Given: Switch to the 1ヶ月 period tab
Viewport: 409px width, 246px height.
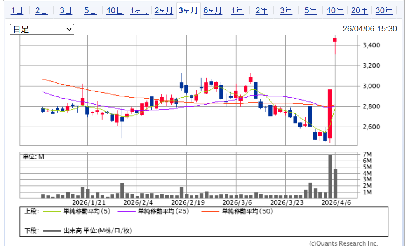Looking at the screenshot, I should point(139,11).
